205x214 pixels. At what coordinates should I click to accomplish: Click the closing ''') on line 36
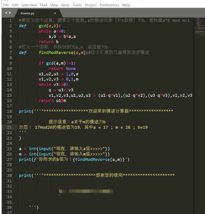(x=34, y=207)
